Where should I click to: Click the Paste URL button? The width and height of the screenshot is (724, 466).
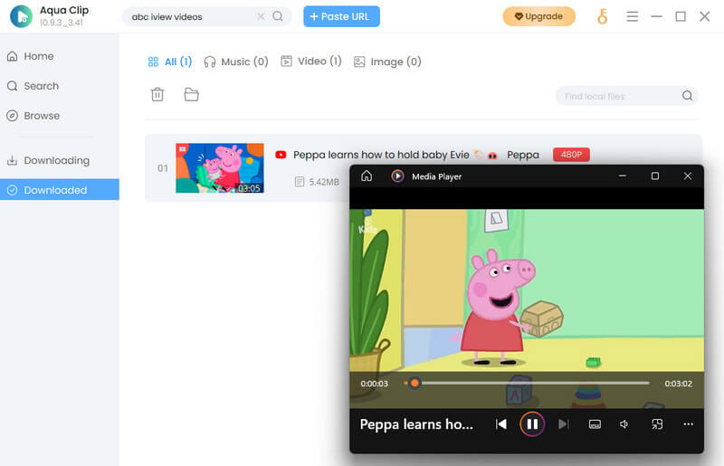[x=341, y=16]
